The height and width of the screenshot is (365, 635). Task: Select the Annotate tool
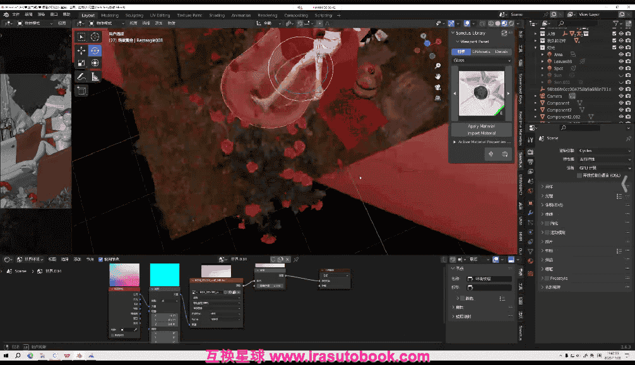pos(81,76)
